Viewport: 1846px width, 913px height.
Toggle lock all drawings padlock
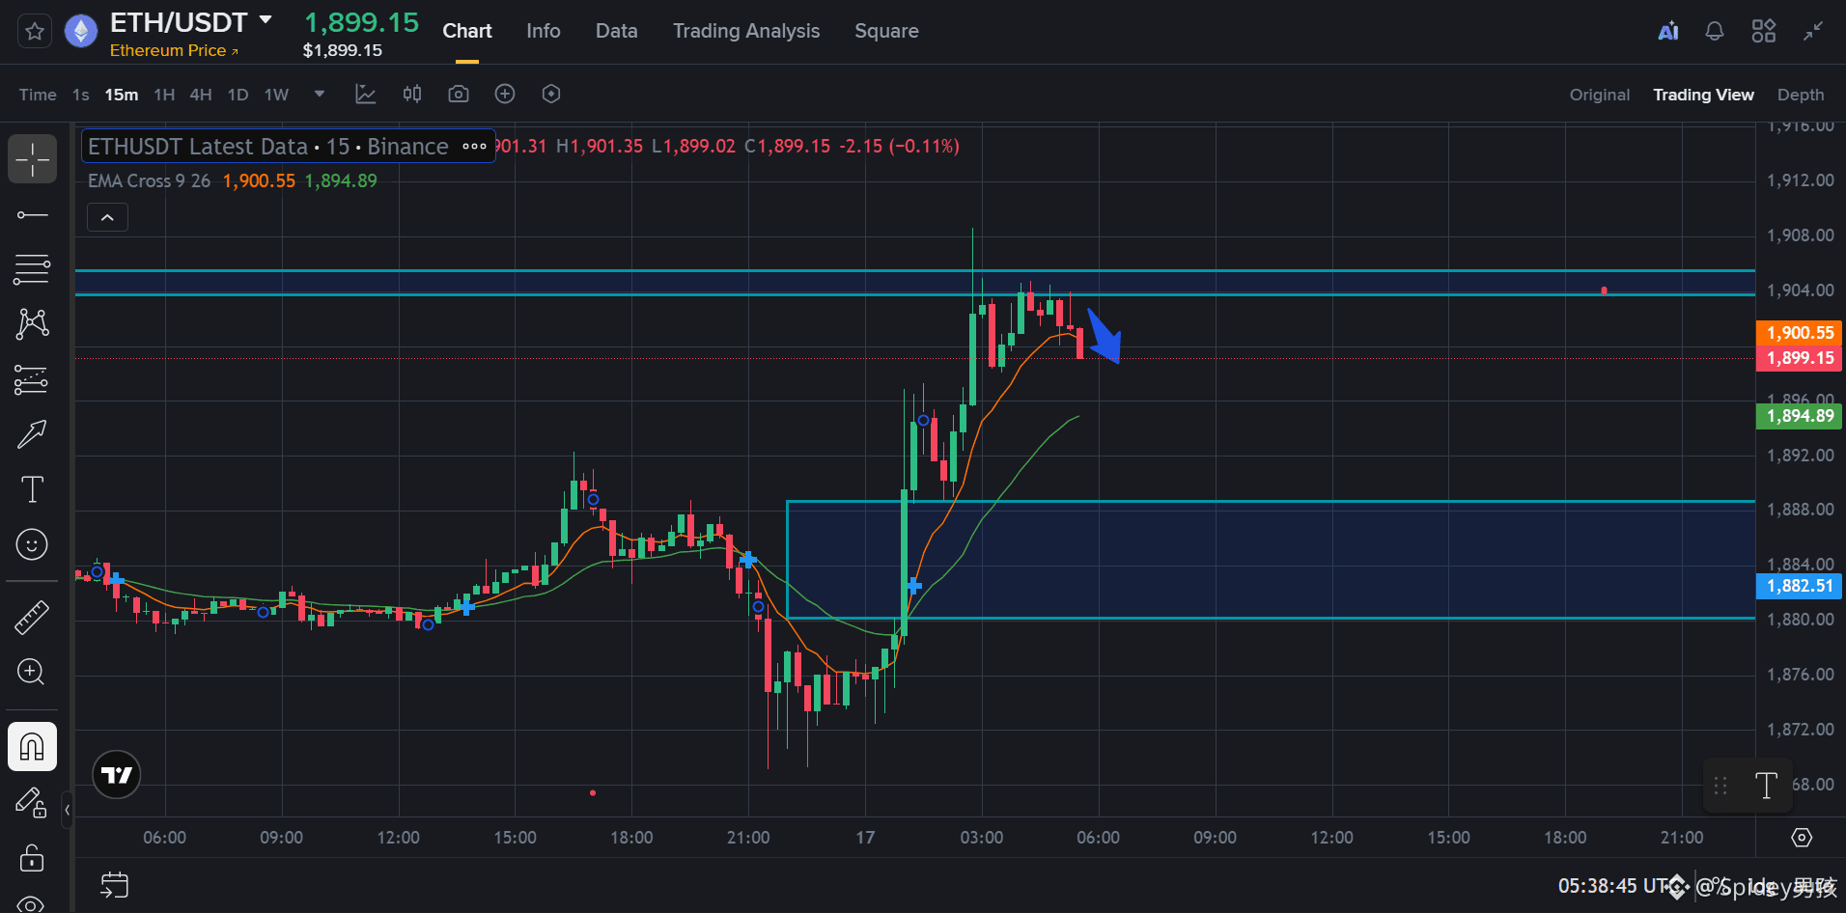point(33,857)
